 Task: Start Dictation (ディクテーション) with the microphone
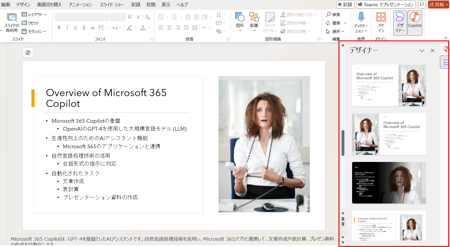point(361,23)
